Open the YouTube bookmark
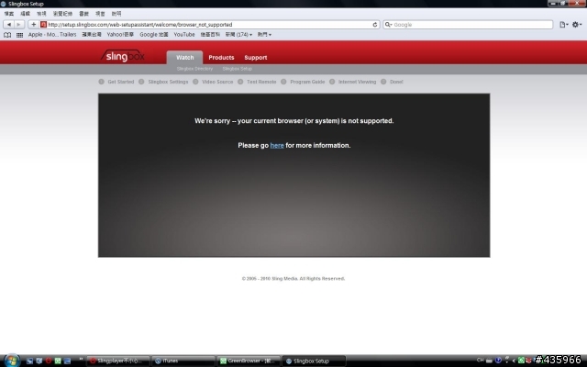This screenshot has height=367, width=587. point(184,35)
